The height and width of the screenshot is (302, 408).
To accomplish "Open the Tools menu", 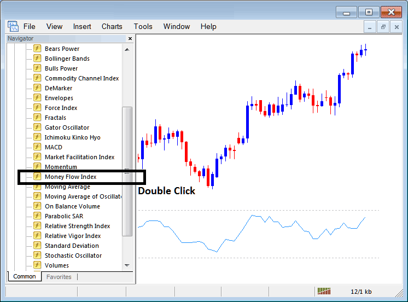I will click(143, 27).
